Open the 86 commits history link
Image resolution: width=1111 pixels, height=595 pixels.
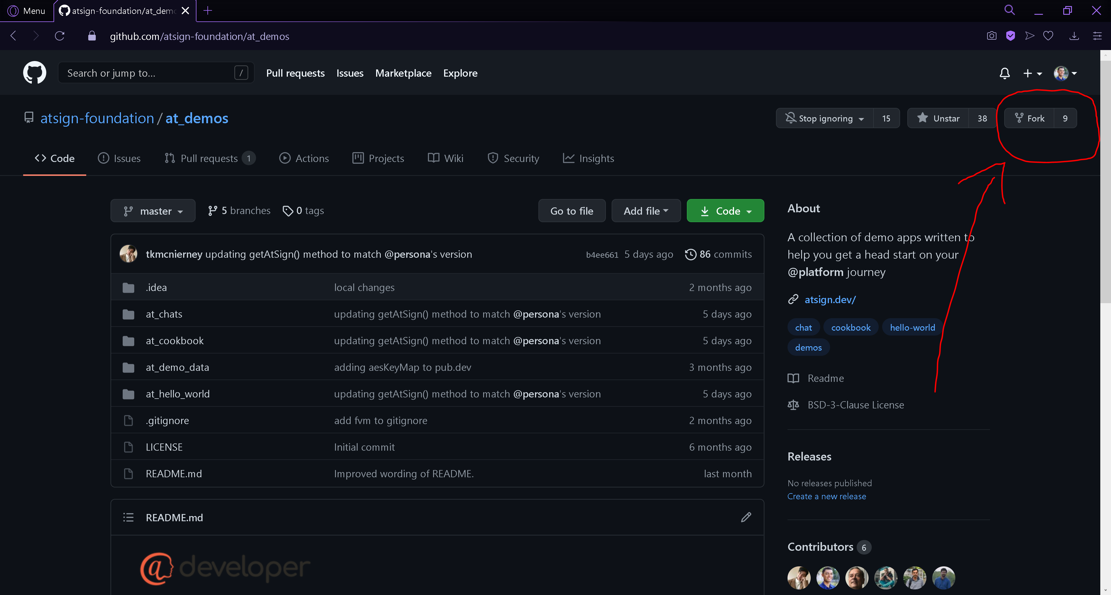[x=718, y=254]
